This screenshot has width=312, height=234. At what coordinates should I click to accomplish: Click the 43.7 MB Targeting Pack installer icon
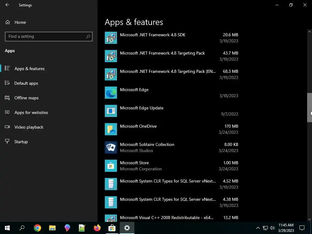(111, 56)
